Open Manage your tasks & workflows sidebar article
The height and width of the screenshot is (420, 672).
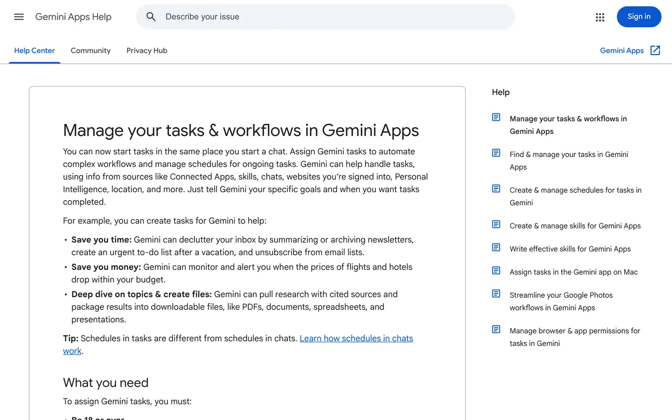(x=568, y=125)
